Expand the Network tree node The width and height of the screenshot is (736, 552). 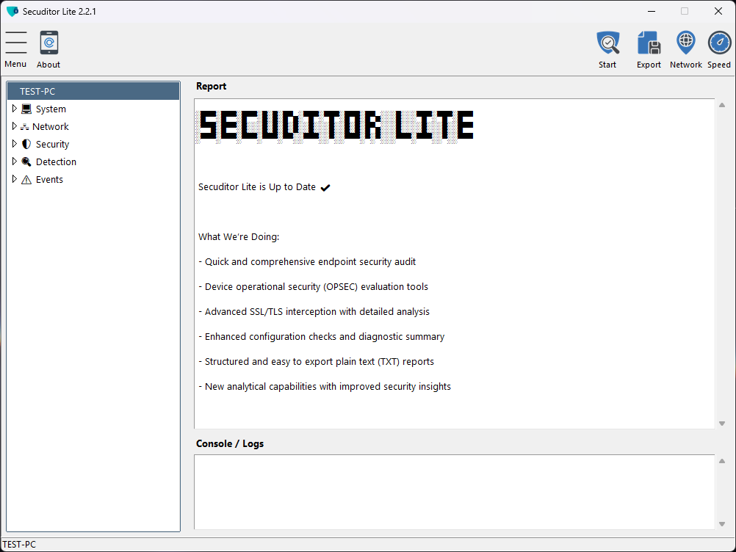pyautogui.click(x=14, y=126)
